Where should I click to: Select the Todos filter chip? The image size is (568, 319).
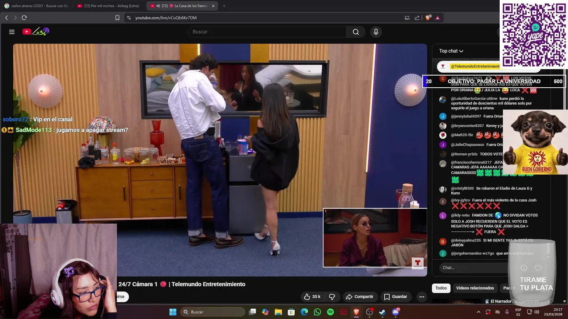click(x=441, y=288)
